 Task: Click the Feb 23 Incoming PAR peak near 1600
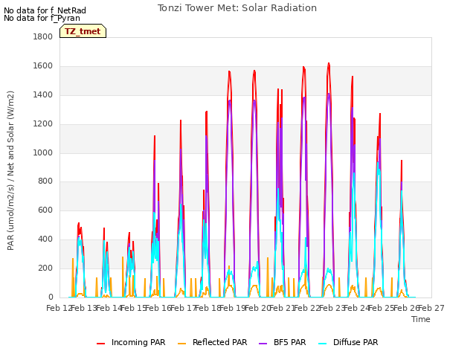pos(329,64)
